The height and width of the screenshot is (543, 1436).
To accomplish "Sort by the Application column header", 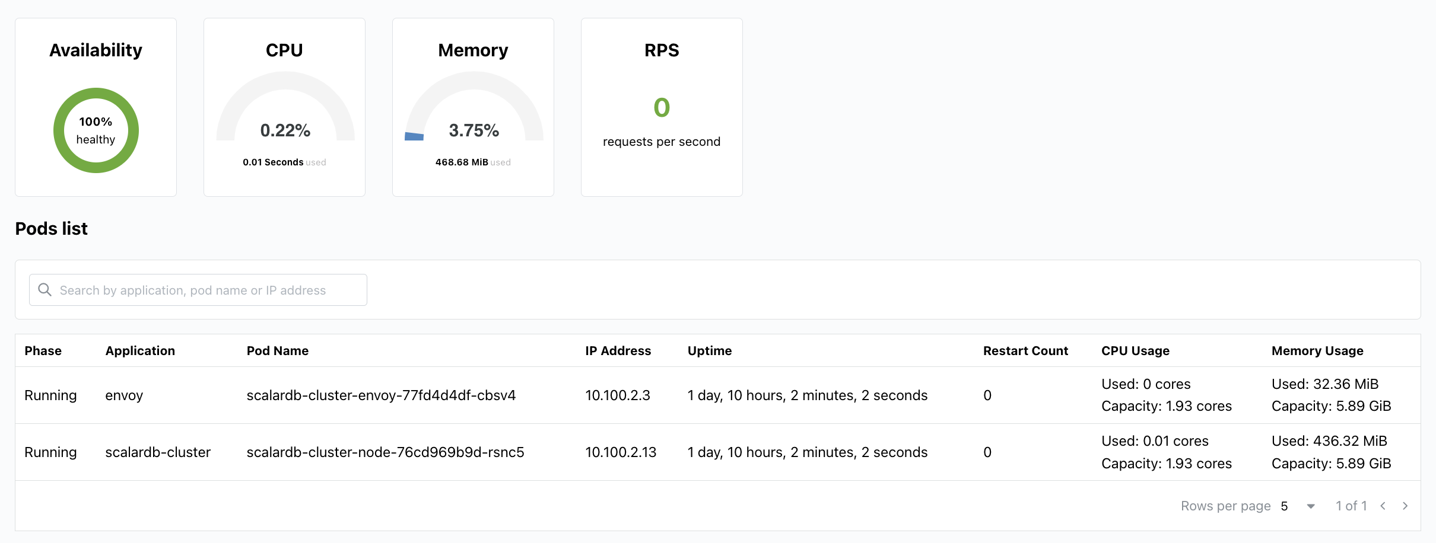I will (x=140, y=350).
